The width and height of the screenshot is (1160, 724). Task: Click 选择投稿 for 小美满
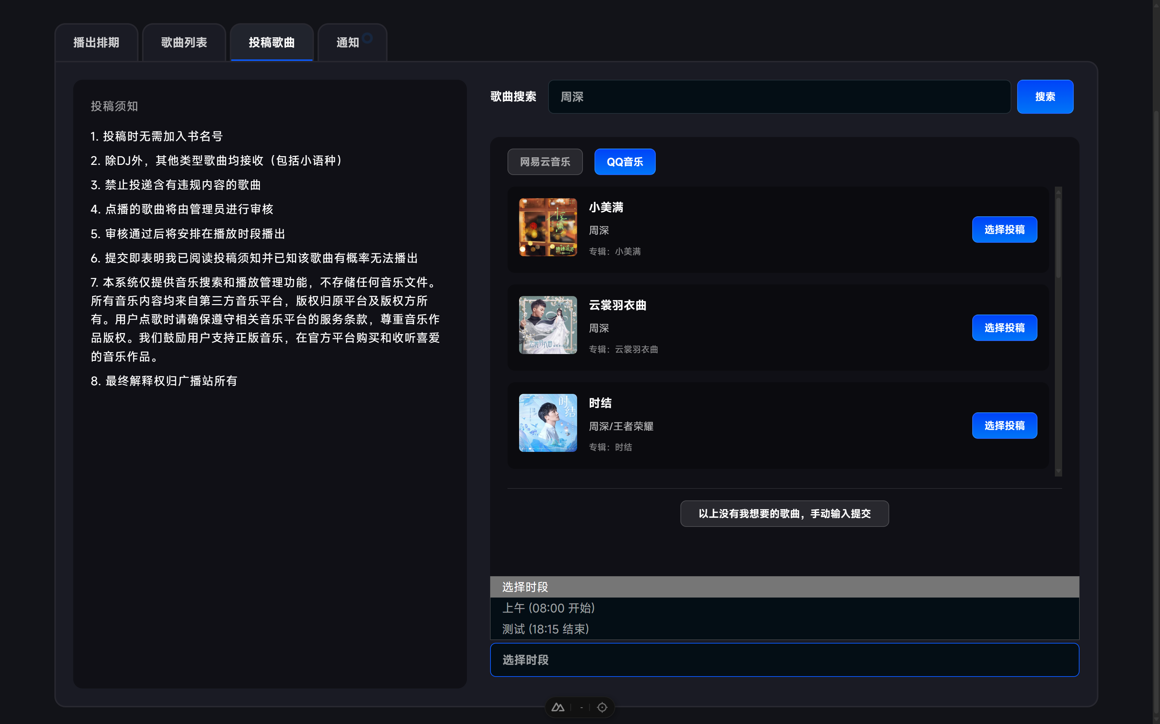[1004, 230]
